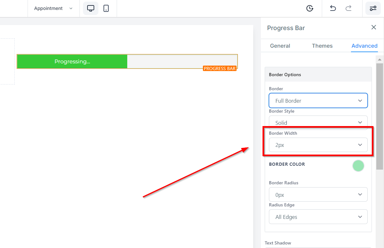Open the Border dropdown showing Full Border
The width and height of the screenshot is (384, 248).
[x=318, y=100]
